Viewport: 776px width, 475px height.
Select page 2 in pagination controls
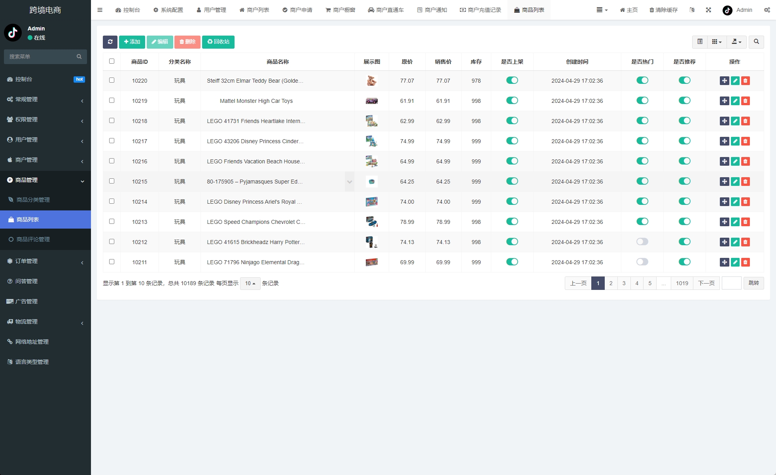tap(610, 283)
